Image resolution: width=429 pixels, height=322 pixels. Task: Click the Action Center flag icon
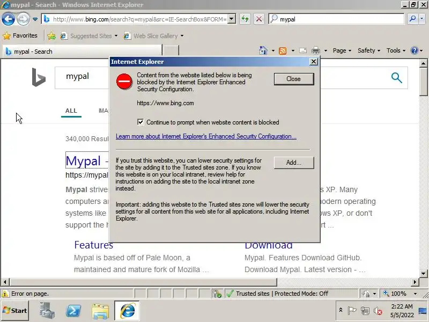click(352, 311)
